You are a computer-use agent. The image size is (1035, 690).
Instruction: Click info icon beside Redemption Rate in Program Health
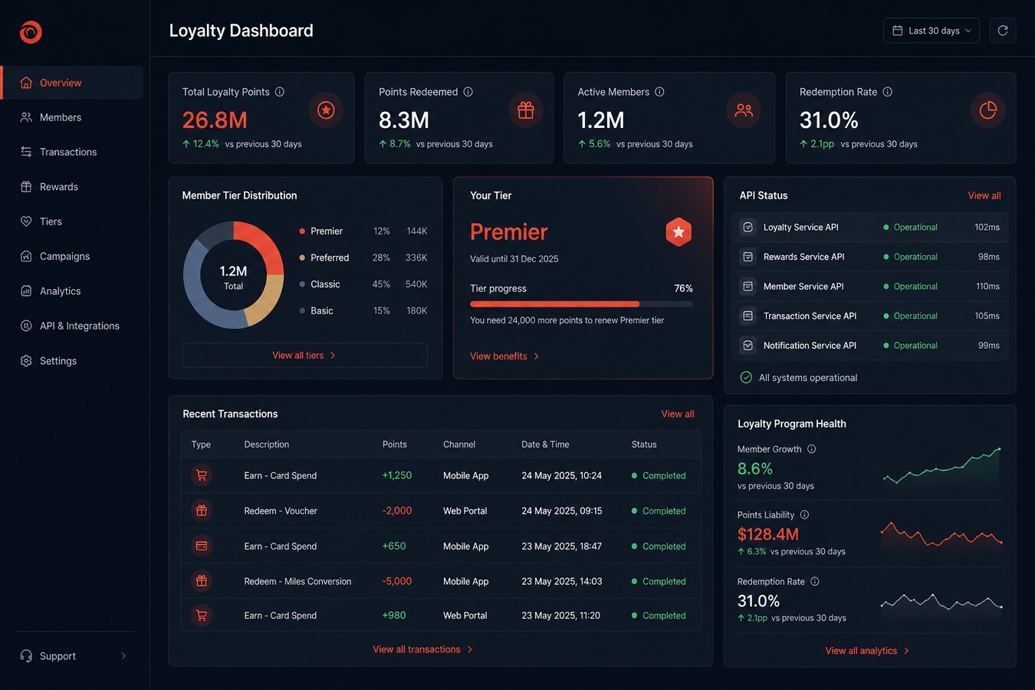[815, 582]
